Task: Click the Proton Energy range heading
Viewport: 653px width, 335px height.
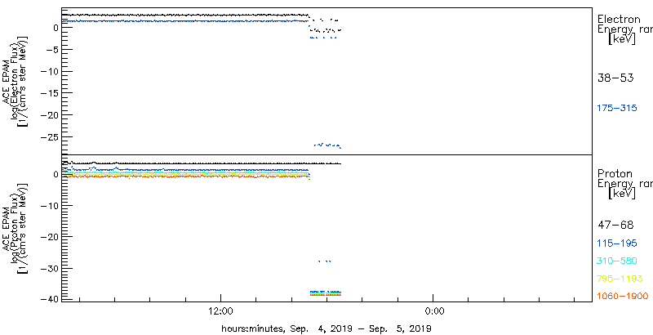Action: [x=624, y=179]
